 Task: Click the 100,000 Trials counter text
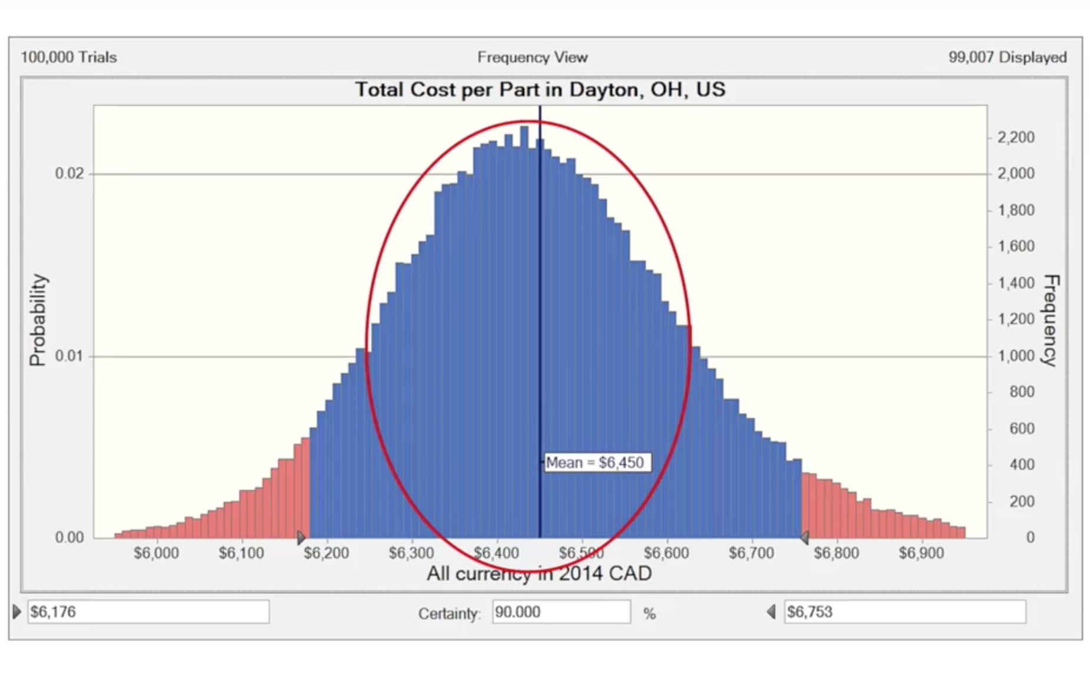coord(69,57)
